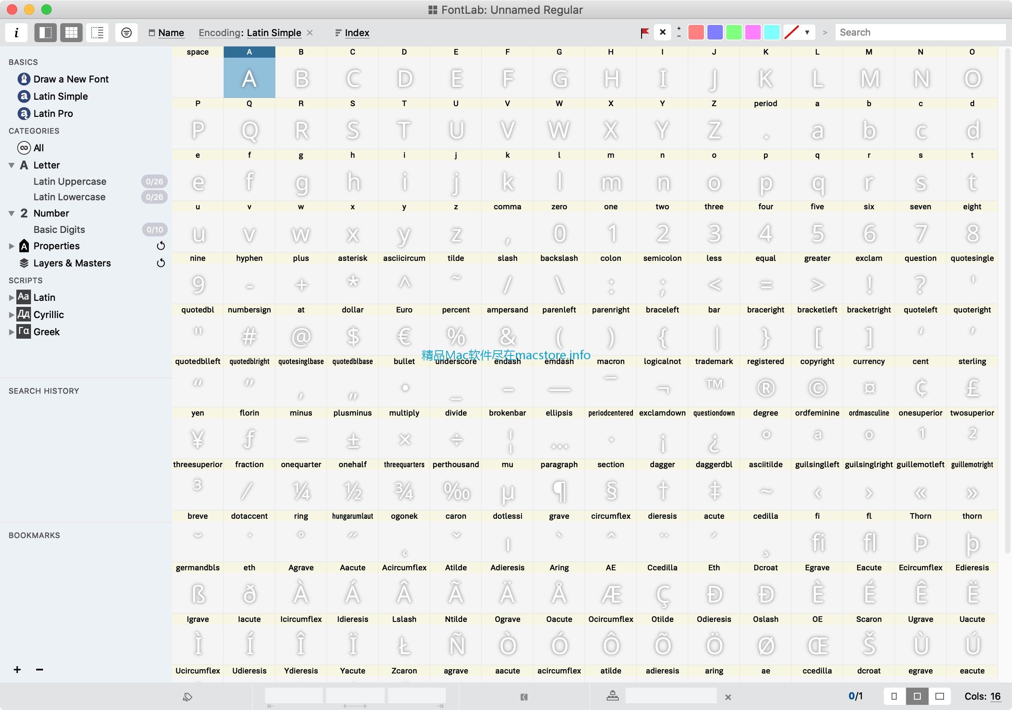Select Latin Uppercase subcategory

[70, 181]
